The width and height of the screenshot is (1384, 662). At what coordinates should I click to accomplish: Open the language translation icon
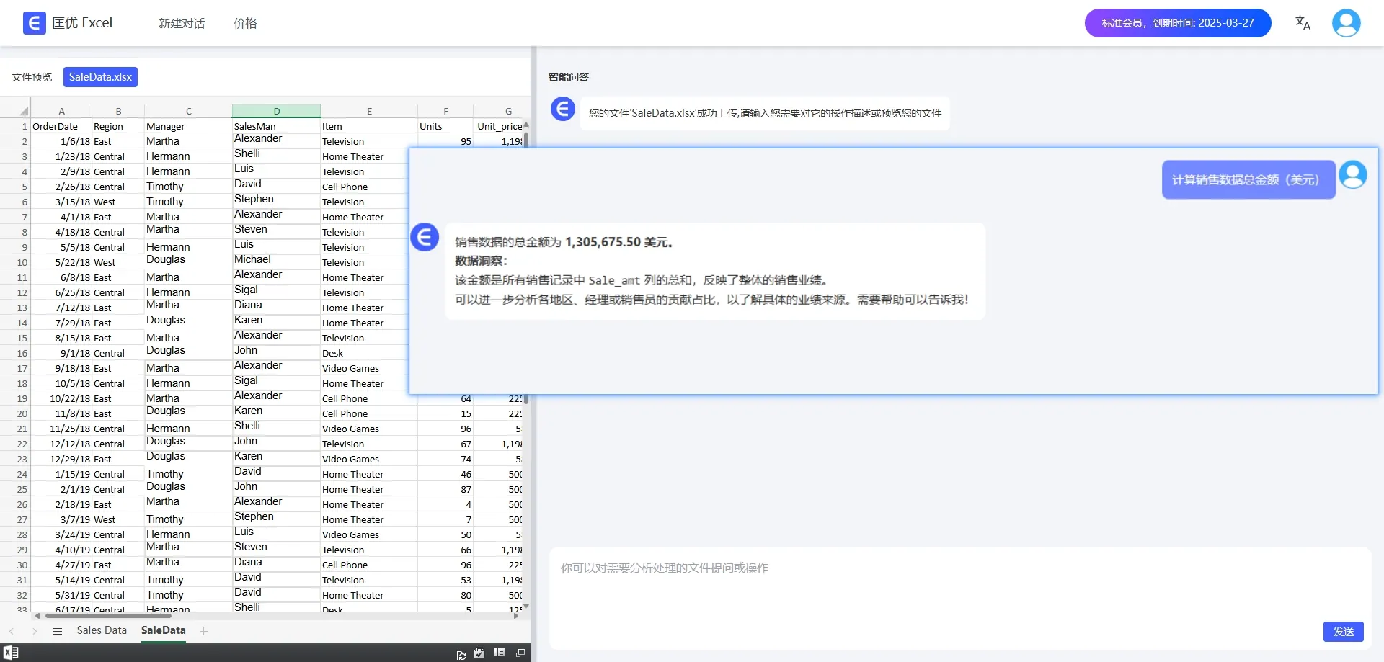coord(1303,23)
